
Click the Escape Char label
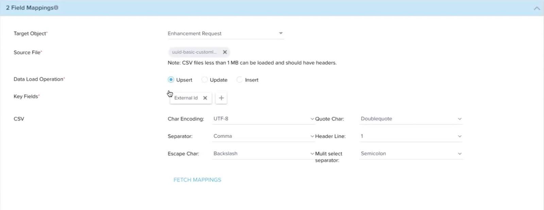point(183,154)
